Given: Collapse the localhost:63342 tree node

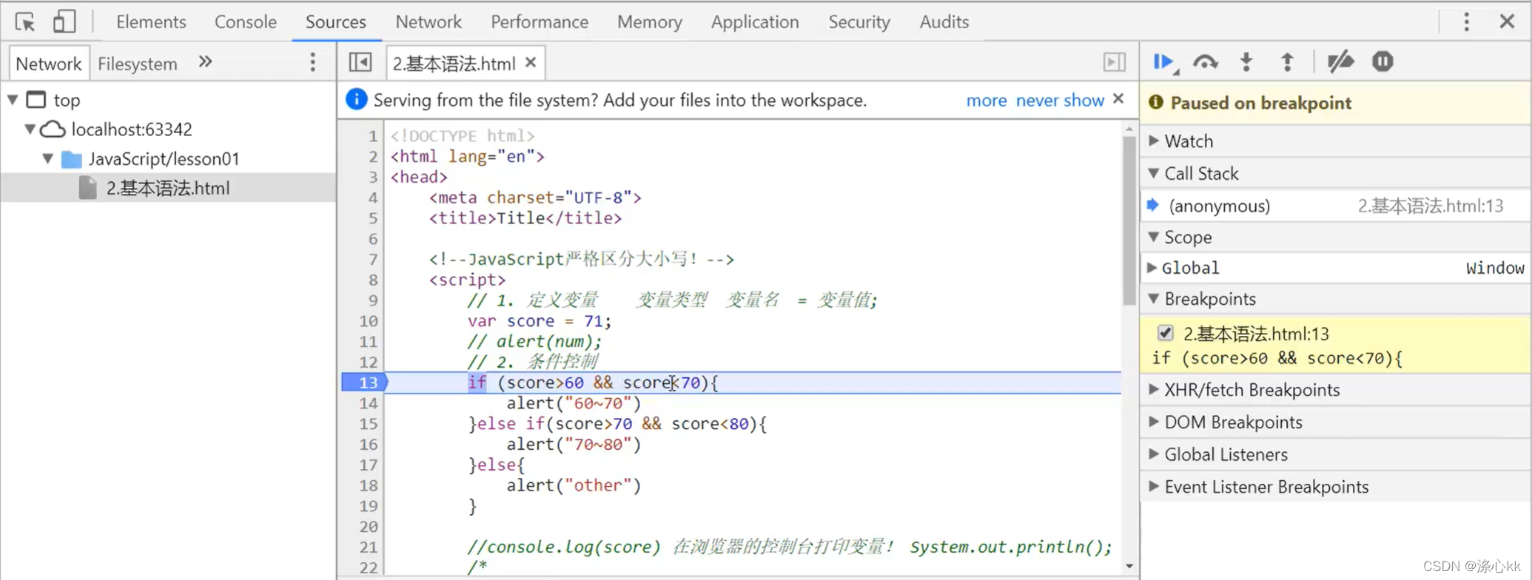Looking at the screenshot, I should pyautogui.click(x=30, y=129).
